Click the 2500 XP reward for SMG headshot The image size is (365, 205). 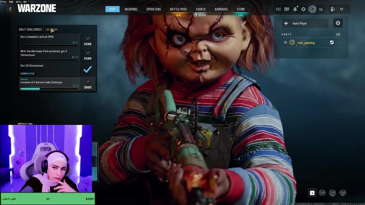click(x=88, y=44)
